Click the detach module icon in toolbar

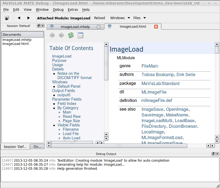pos(7,18)
